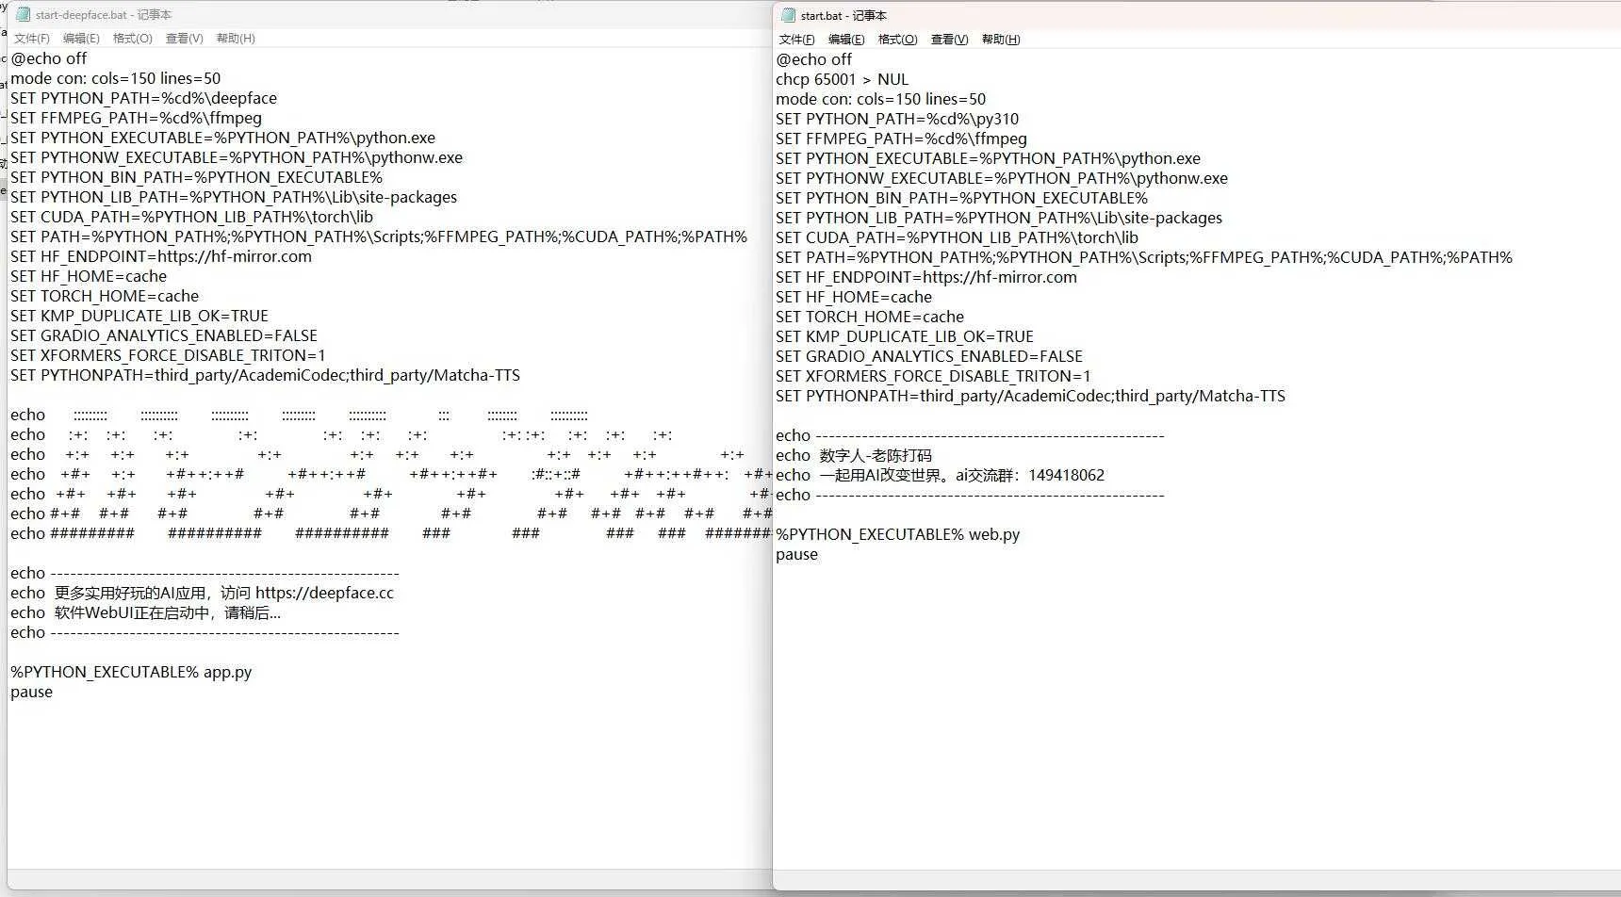1621x897 pixels.
Task: Open 查看(V) menu in start.bat window
Action: click(949, 40)
